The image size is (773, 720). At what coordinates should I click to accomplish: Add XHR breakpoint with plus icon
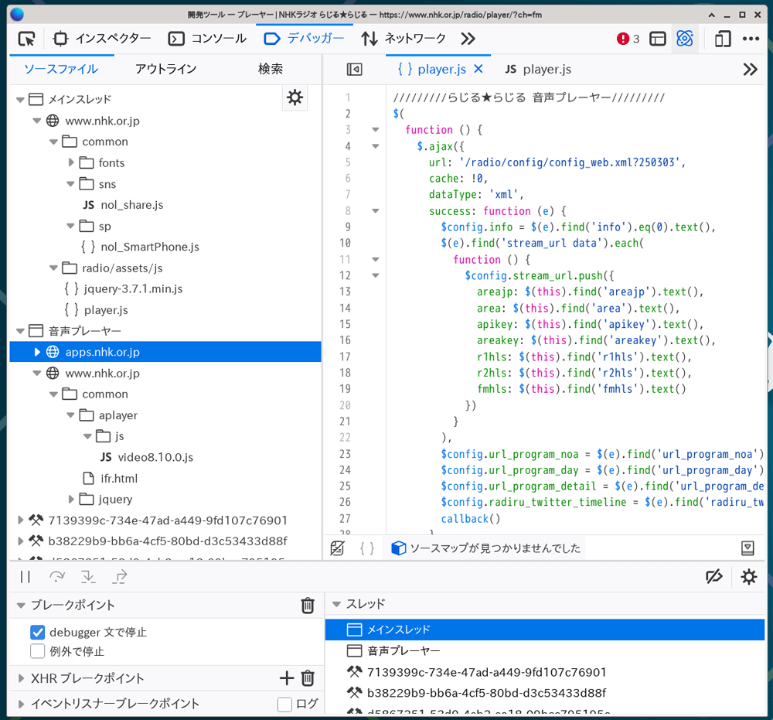pos(287,678)
